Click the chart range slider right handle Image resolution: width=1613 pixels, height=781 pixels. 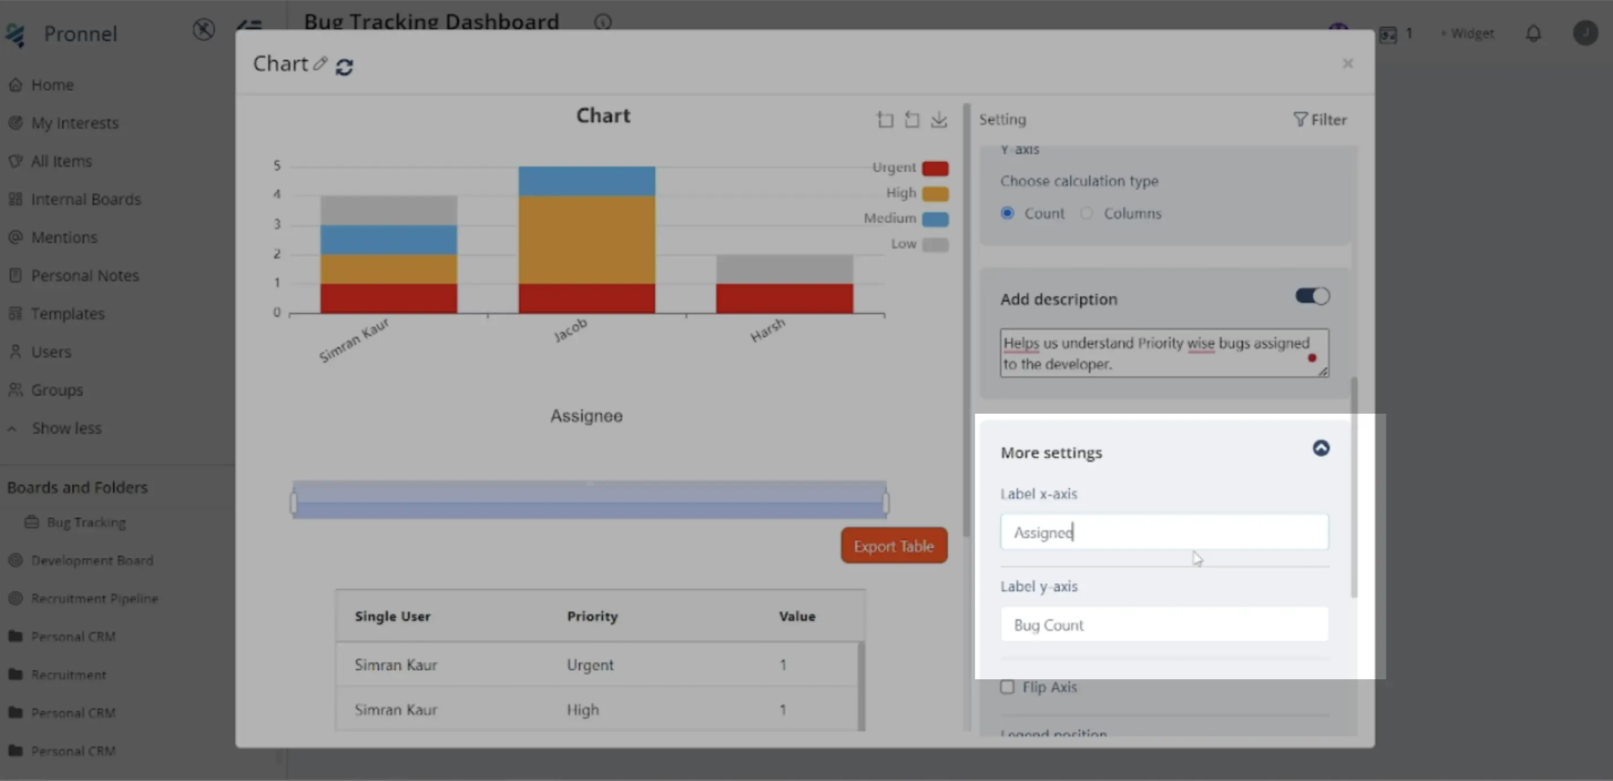click(x=886, y=502)
